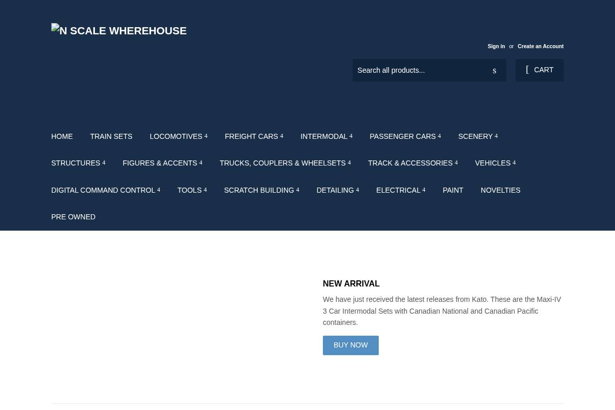Open the Scenery dropdown

(476, 136)
